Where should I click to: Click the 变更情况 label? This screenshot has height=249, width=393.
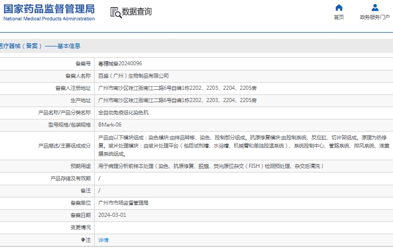point(81,228)
